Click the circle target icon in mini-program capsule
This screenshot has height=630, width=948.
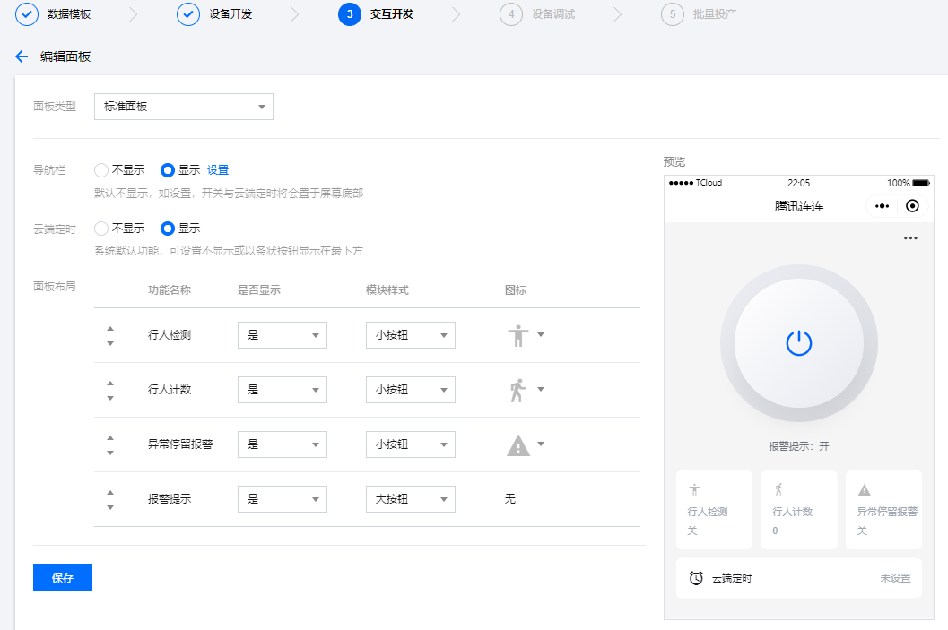point(912,206)
